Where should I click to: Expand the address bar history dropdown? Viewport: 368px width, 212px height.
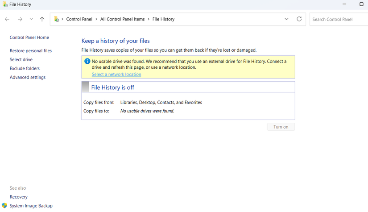coord(286,19)
